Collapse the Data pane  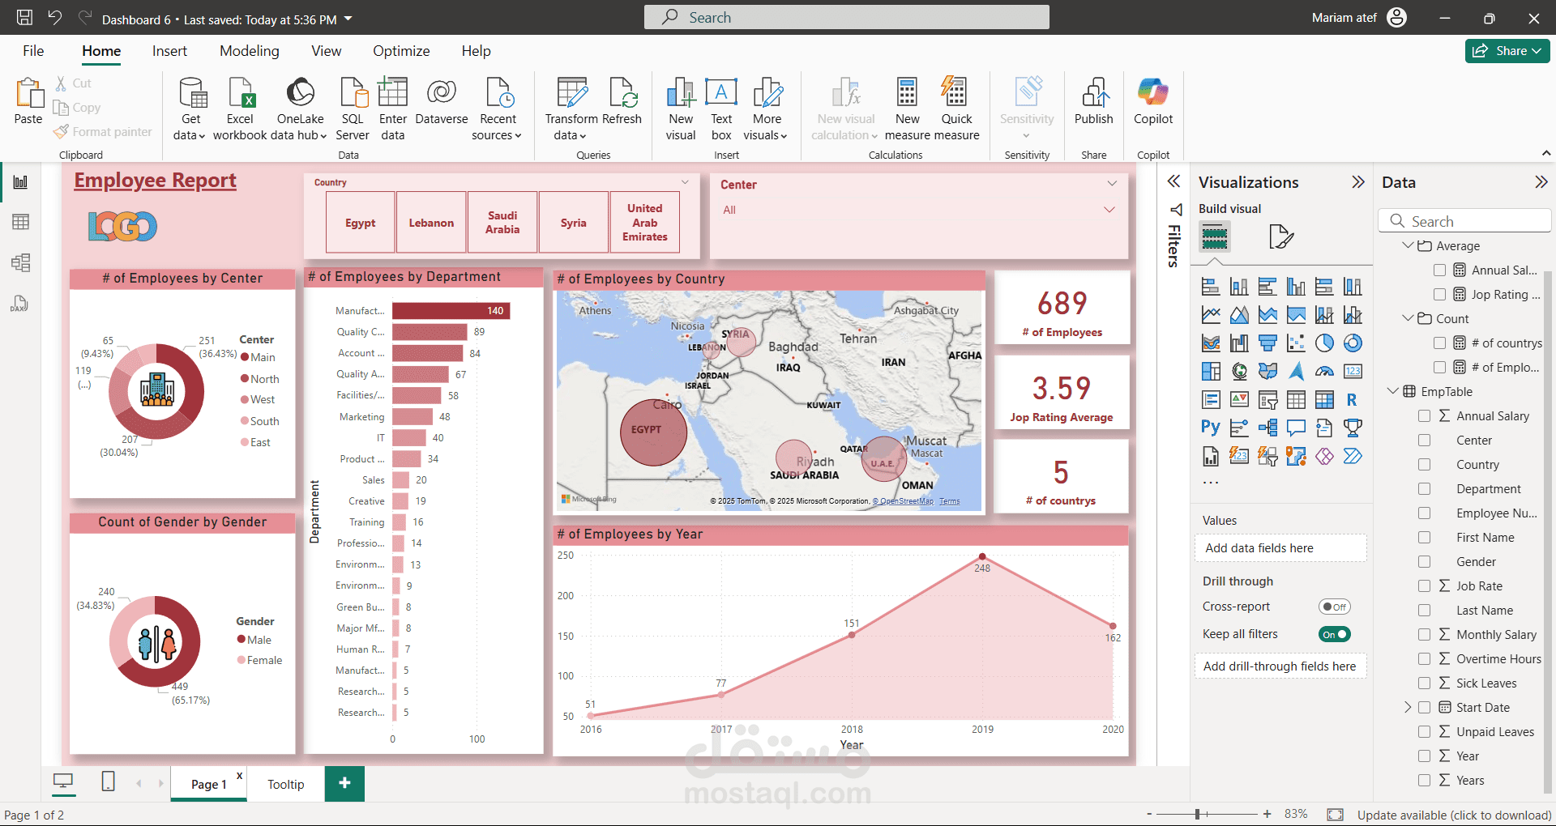coord(1541,182)
